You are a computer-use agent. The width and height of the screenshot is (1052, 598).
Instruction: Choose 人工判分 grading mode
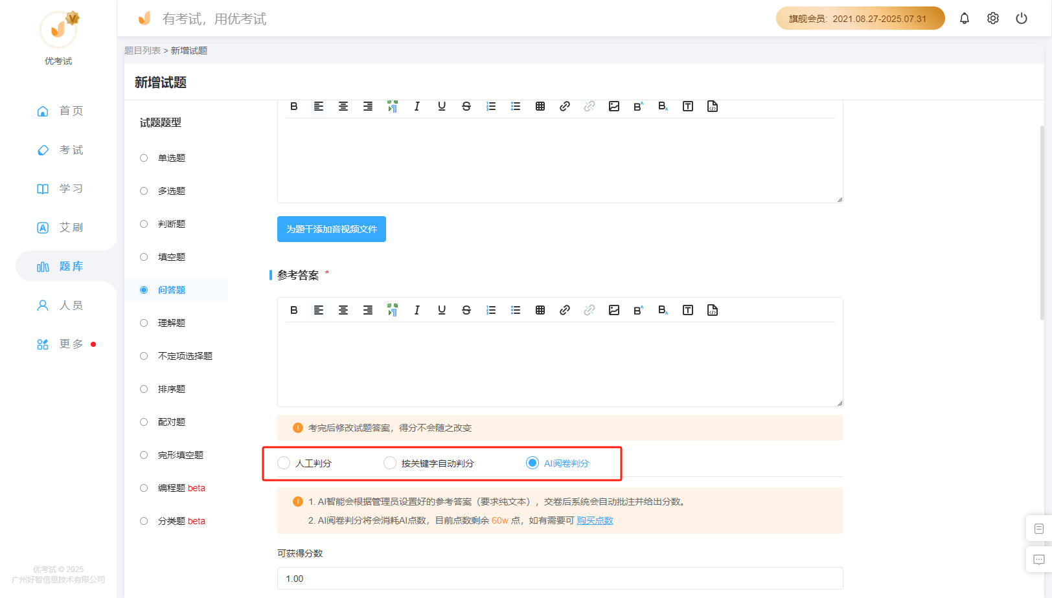304,463
